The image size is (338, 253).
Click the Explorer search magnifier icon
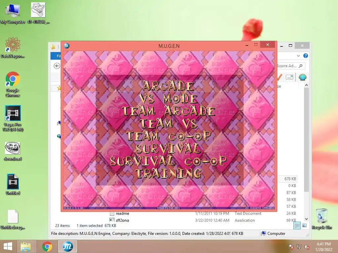(x=301, y=66)
